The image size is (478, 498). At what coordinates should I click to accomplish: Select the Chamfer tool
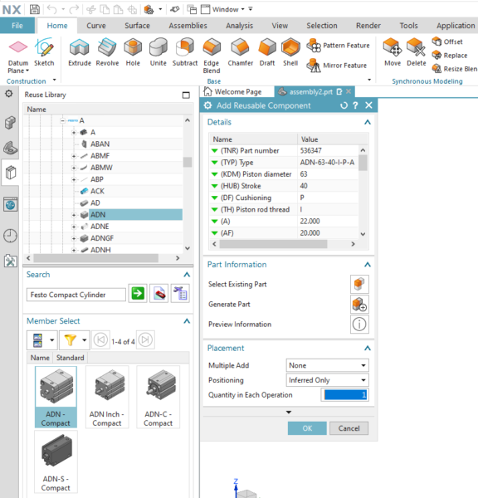241,52
